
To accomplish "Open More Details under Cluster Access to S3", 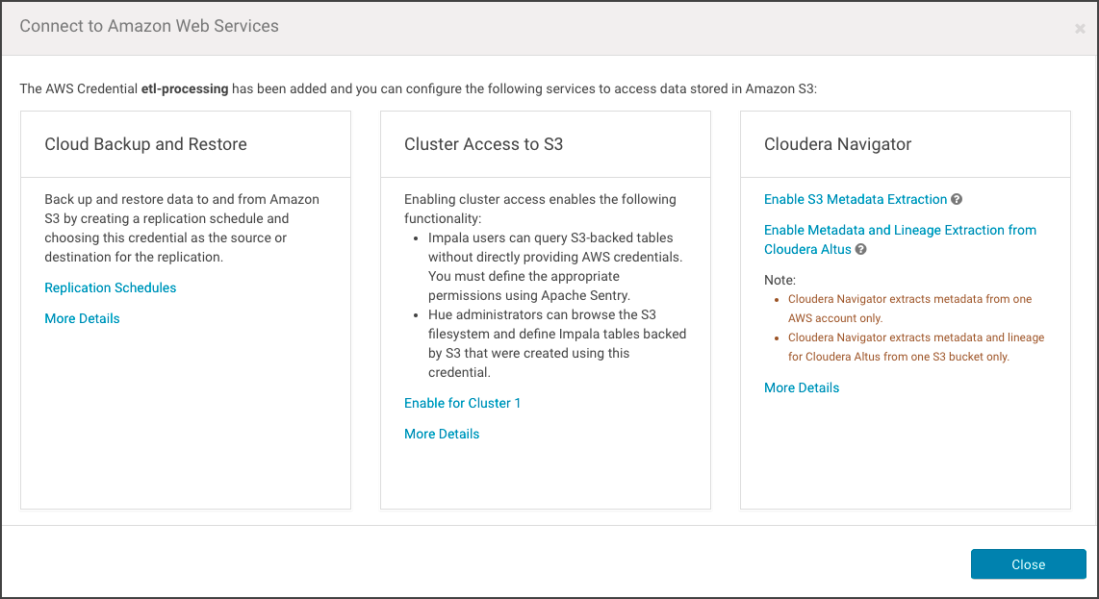I will tap(442, 434).
